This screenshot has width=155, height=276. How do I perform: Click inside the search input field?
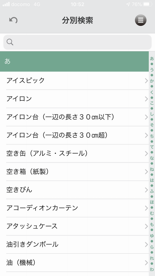pos(77,42)
